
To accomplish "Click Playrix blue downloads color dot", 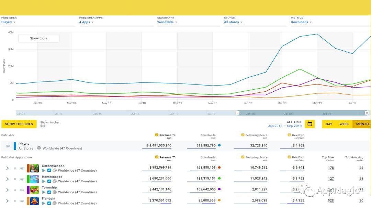I will (x=219, y=145).
